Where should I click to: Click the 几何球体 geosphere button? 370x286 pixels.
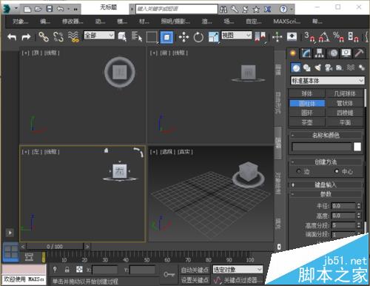(345, 93)
